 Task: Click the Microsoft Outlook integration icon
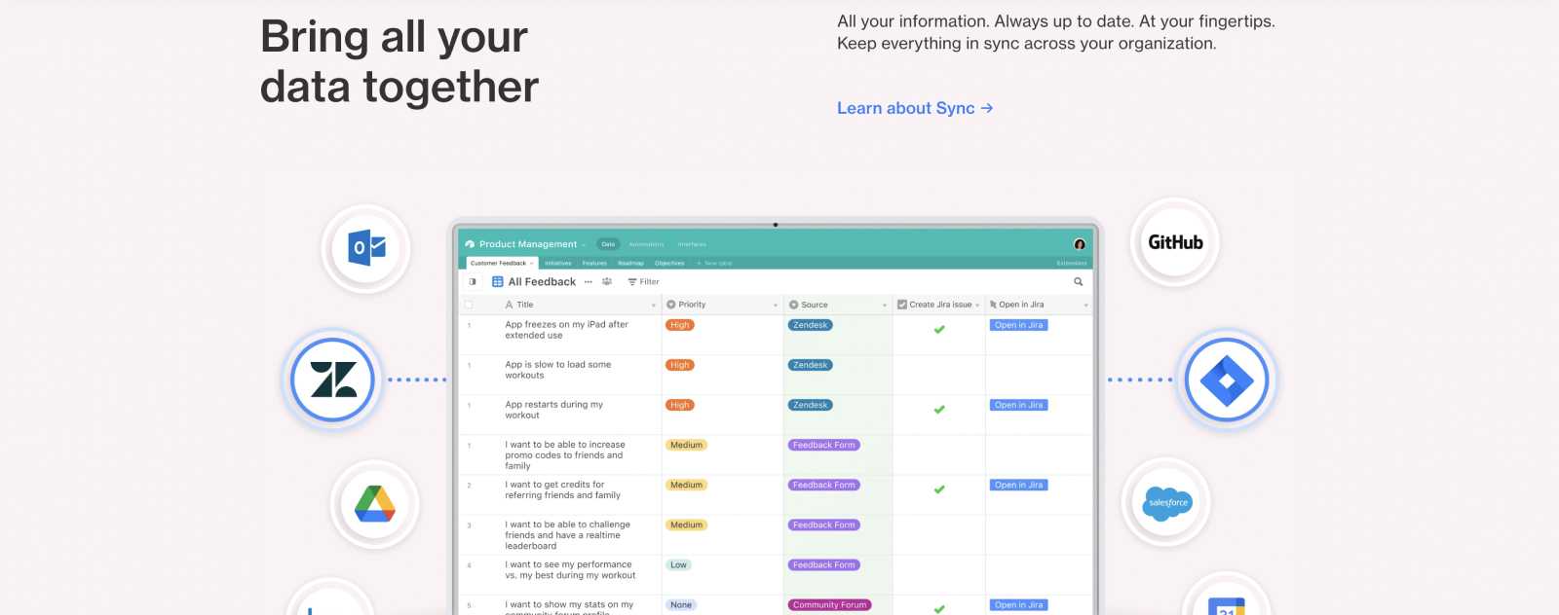[x=366, y=248]
